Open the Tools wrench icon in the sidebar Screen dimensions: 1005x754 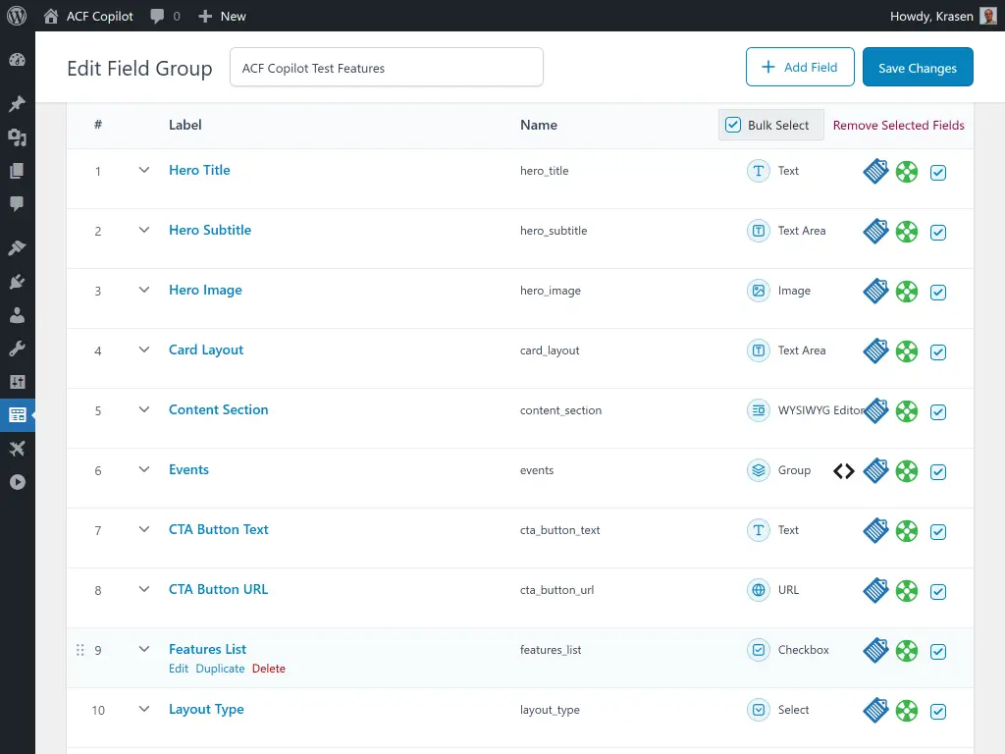(x=16, y=348)
